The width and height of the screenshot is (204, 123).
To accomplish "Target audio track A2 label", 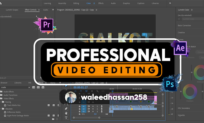I will [84, 109].
